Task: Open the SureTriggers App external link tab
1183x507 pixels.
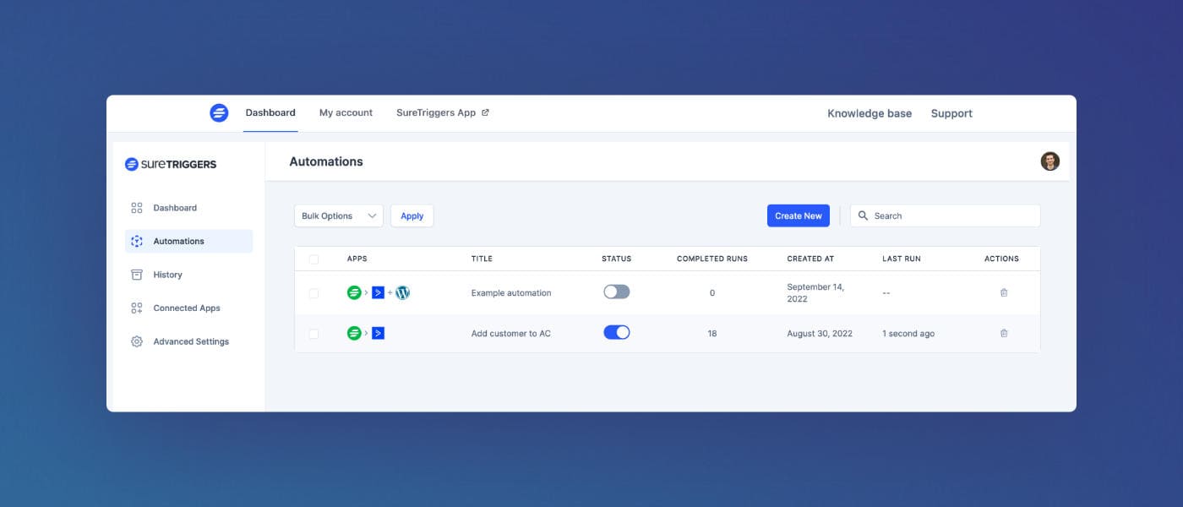Action: click(x=443, y=112)
